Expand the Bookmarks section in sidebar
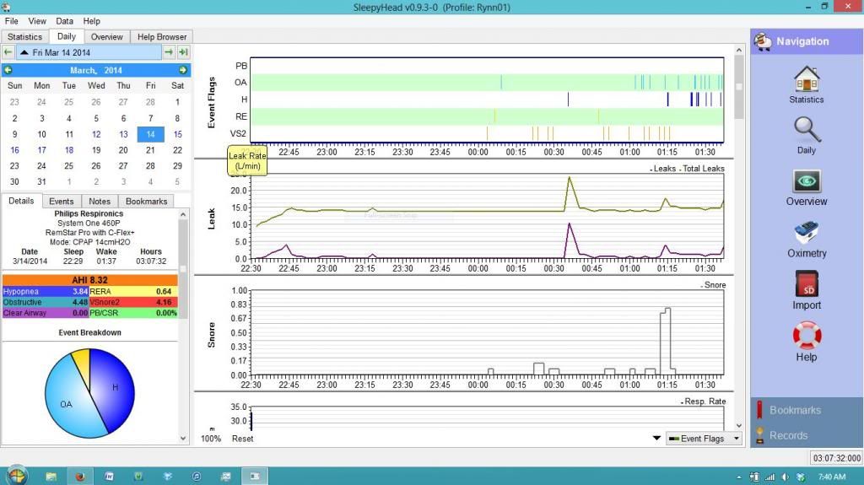Image resolution: width=864 pixels, height=485 pixels. coord(794,410)
